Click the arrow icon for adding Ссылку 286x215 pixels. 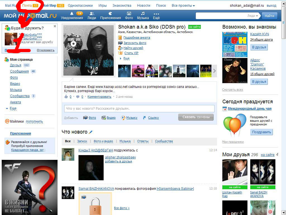144,118
